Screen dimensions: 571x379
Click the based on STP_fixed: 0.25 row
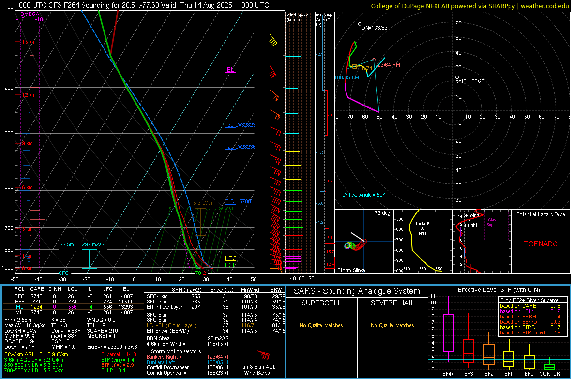tap(530, 333)
